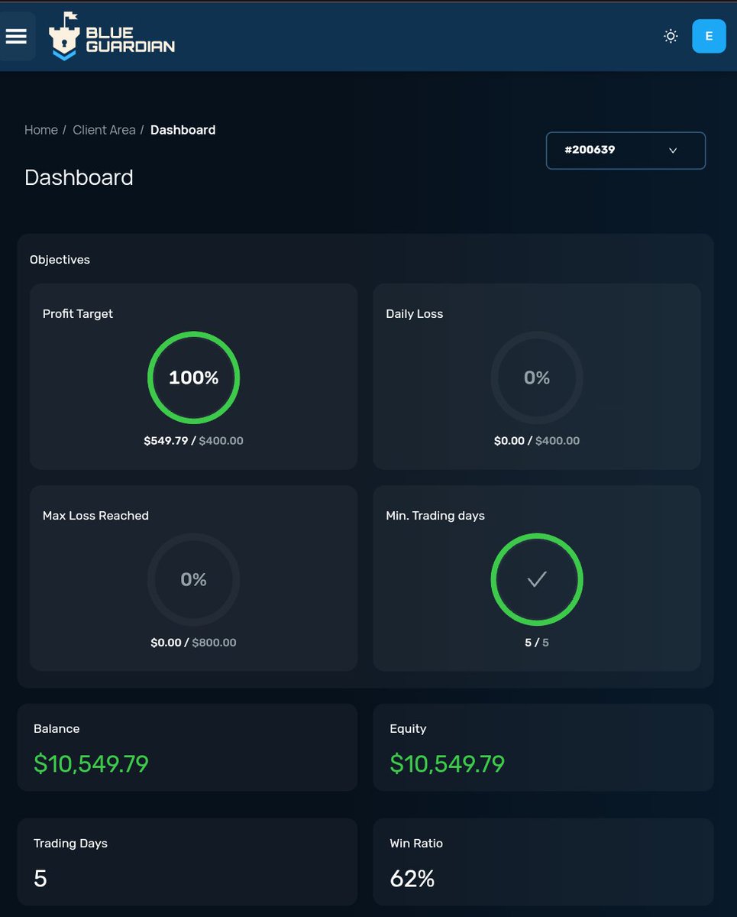Toggle account view via avatar button
The width and height of the screenshot is (737, 917).
(x=708, y=36)
